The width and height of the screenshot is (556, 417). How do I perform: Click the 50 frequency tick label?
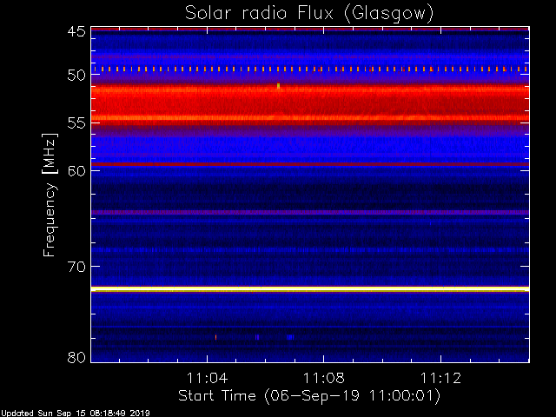pyautogui.click(x=76, y=75)
